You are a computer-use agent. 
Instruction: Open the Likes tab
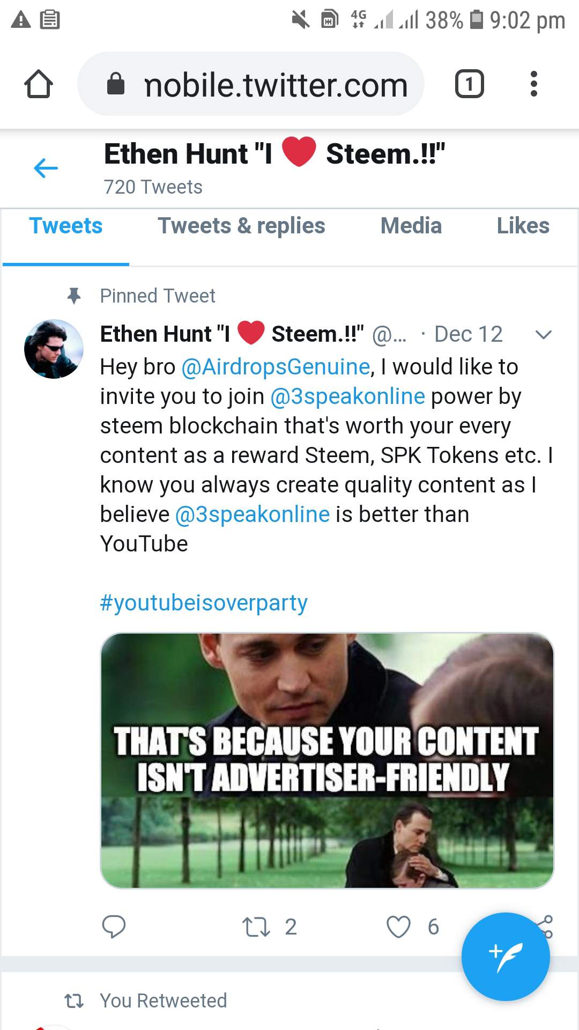(523, 226)
